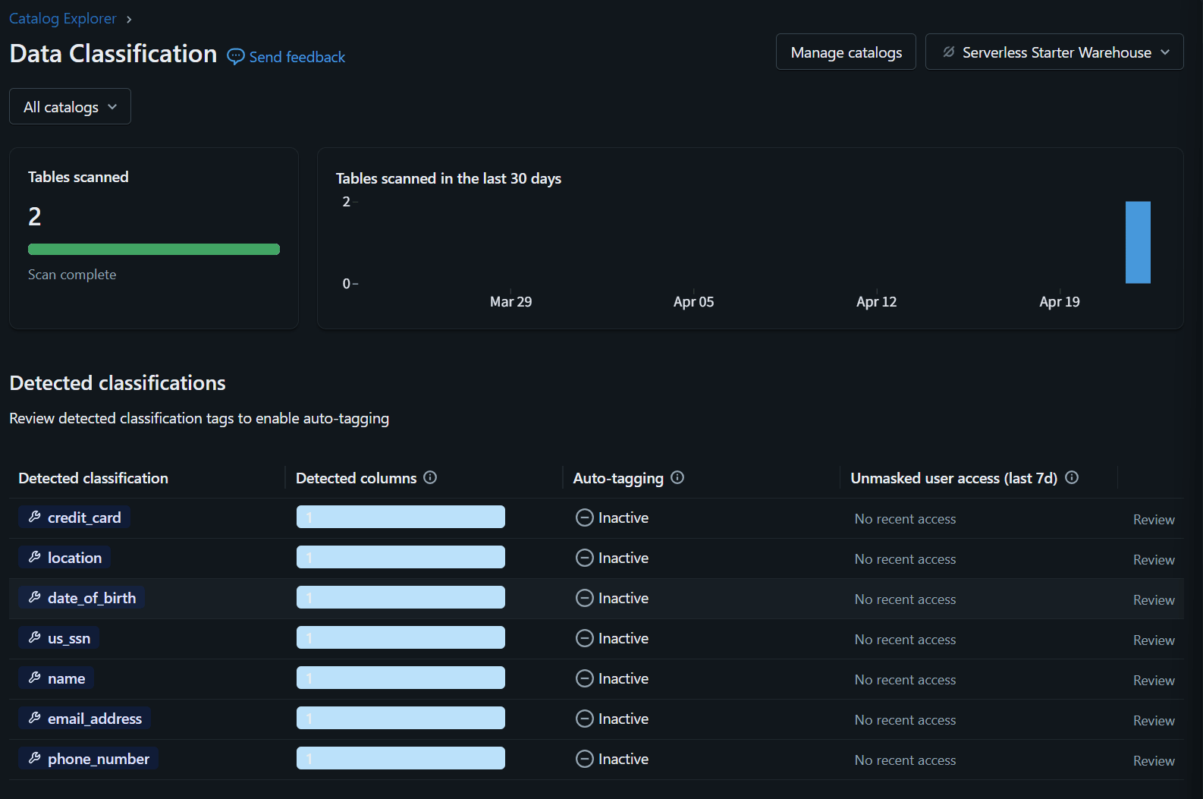Screen dimensions: 1203x799
Task: Click the green scan complete progress bar
Action: [154, 249]
